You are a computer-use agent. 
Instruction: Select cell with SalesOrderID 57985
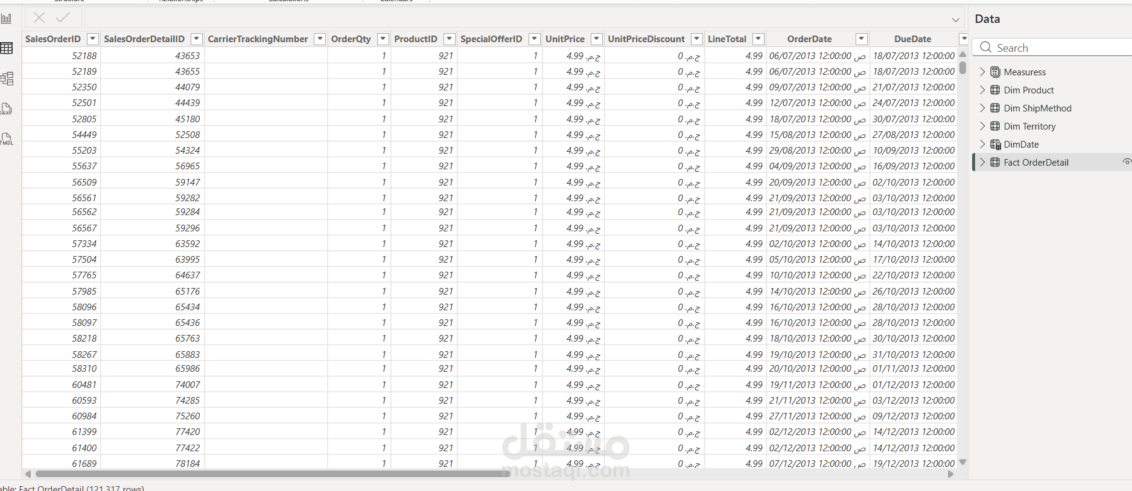coord(62,291)
